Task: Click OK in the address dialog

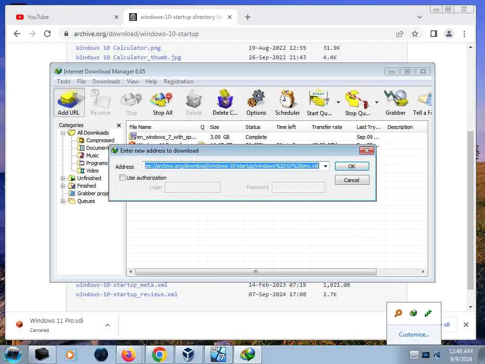Action: pyautogui.click(x=352, y=166)
